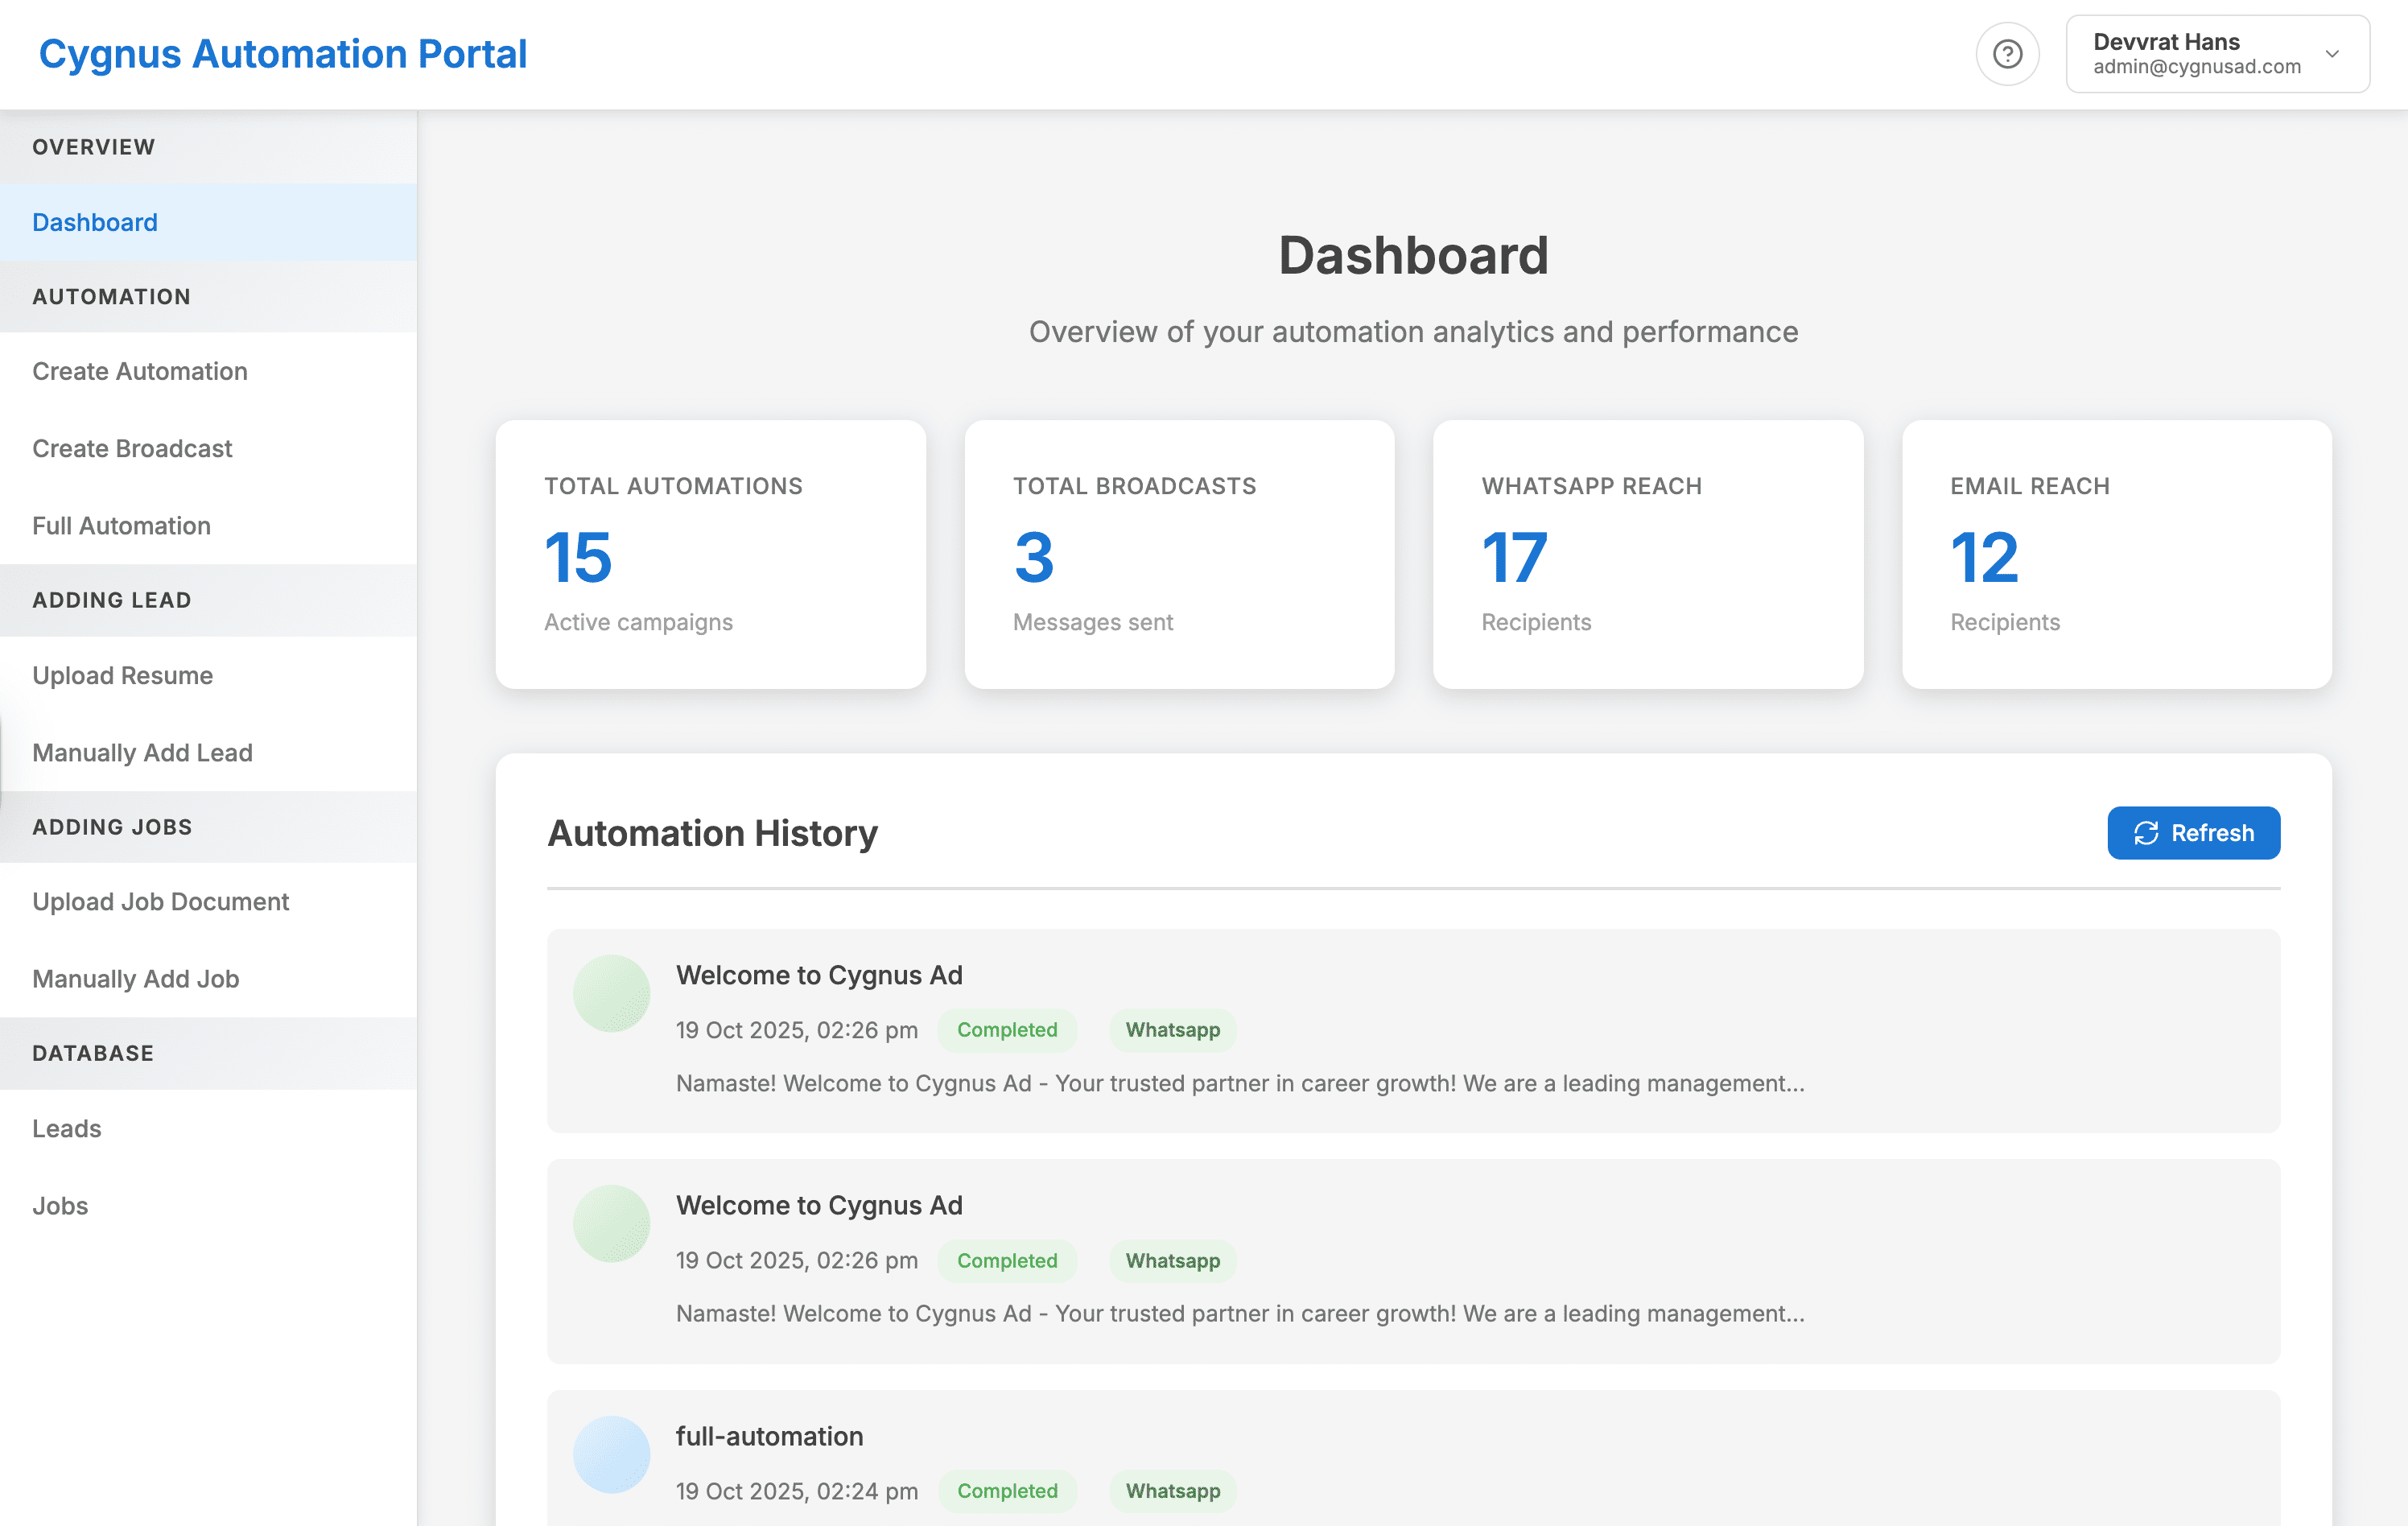Open Manually Add Job
The image size is (2408, 1526).
pyautogui.click(x=135, y=979)
